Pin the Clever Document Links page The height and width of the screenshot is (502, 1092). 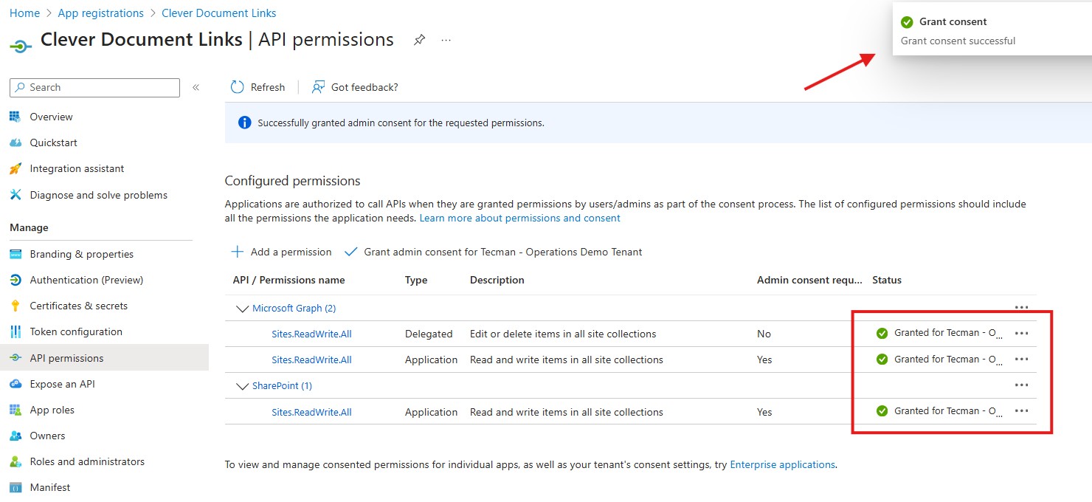click(419, 40)
